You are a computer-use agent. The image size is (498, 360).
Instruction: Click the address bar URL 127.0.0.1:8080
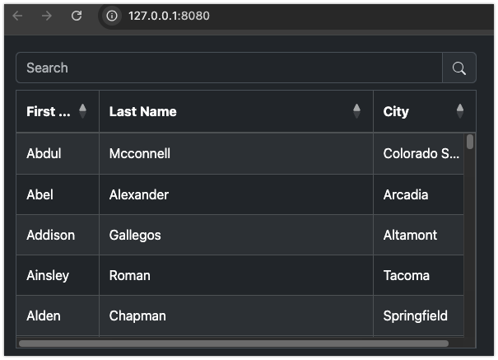click(x=169, y=16)
